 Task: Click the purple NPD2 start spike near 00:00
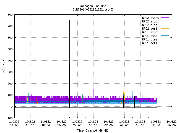pyautogui.click(x=93, y=92)
